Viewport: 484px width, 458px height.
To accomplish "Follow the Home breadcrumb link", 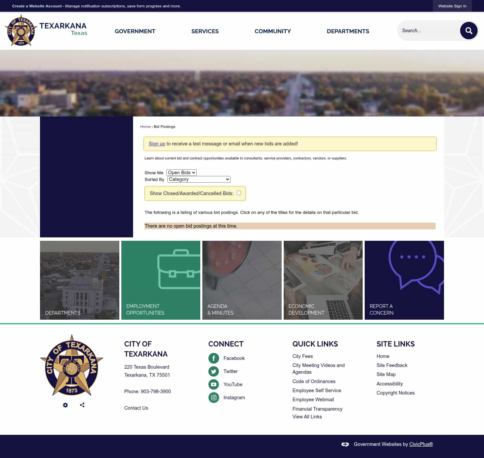I will click(x=145, y=127).
